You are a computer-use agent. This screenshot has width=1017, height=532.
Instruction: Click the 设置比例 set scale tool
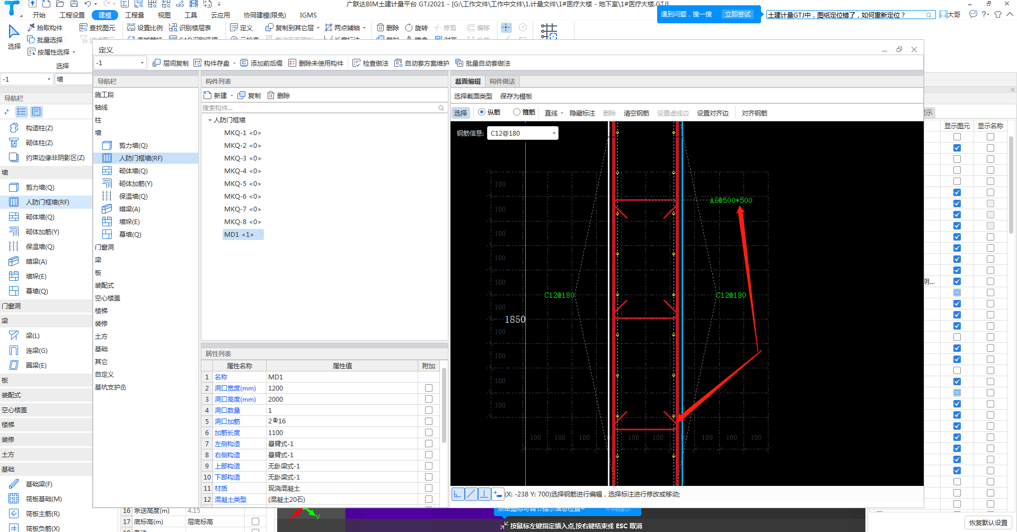click(145, 28)
